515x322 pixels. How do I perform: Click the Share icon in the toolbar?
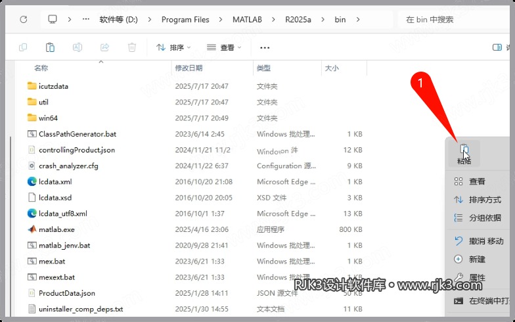104,47
